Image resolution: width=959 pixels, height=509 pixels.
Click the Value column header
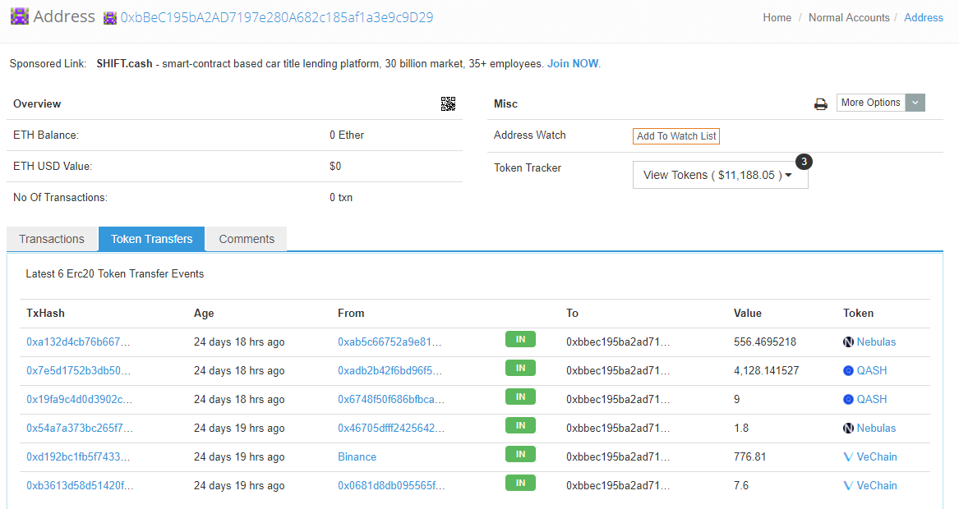coord(747,313)
